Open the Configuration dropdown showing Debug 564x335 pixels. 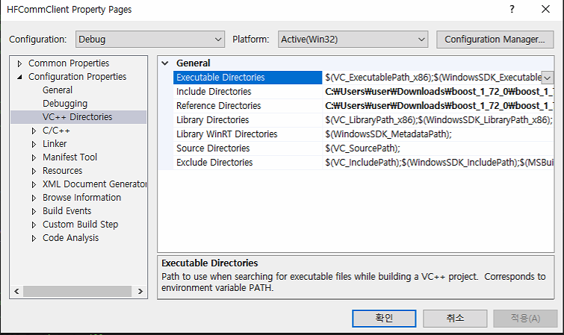pos(150,40)
